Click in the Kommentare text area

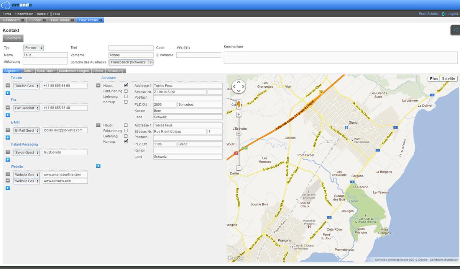(340, 58)
